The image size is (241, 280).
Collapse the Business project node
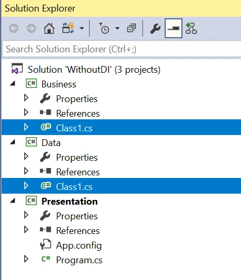pyautogui.click(x=13, y=83)
